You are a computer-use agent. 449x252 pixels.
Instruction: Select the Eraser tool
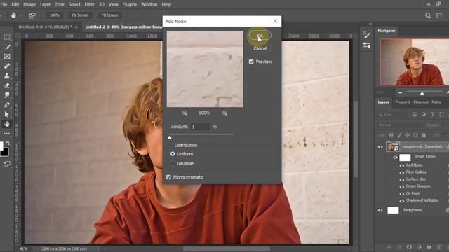pos(7,85)
